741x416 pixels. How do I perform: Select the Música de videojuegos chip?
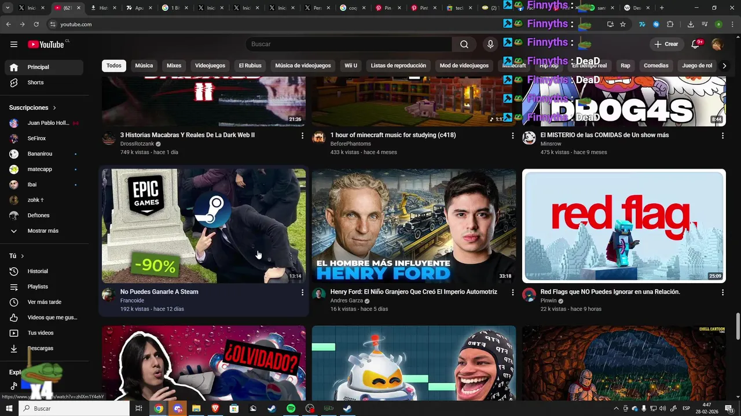click(303, 66)
